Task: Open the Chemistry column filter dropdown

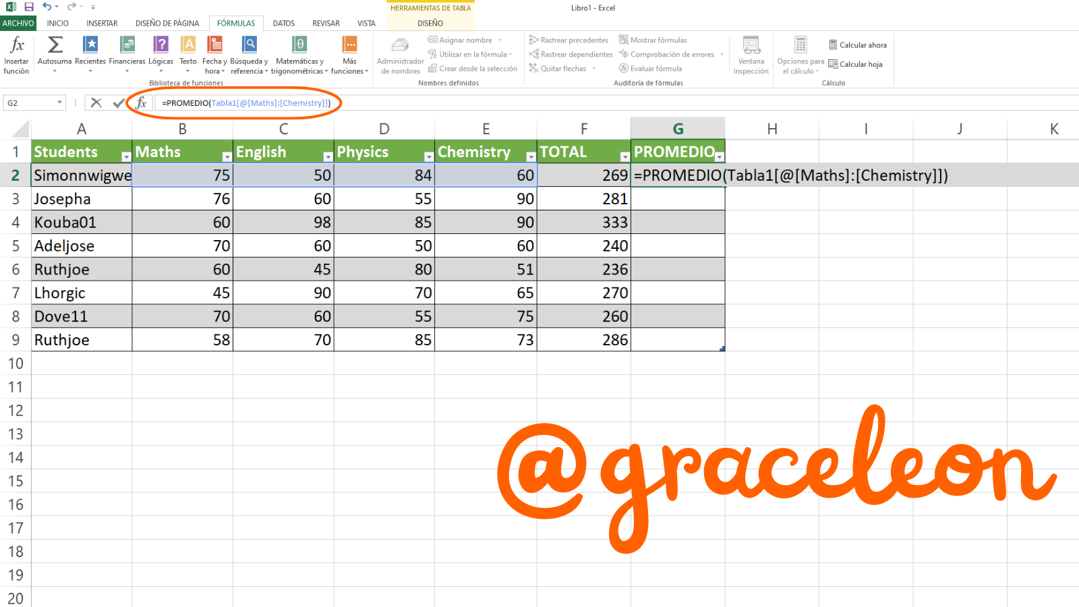Action: (531, 156)
